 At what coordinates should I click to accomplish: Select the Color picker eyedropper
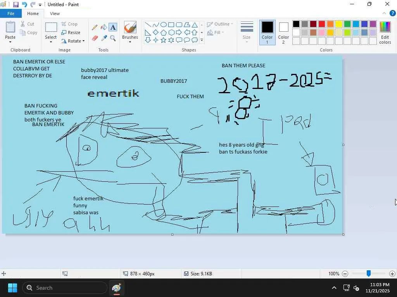pos(104,38)
